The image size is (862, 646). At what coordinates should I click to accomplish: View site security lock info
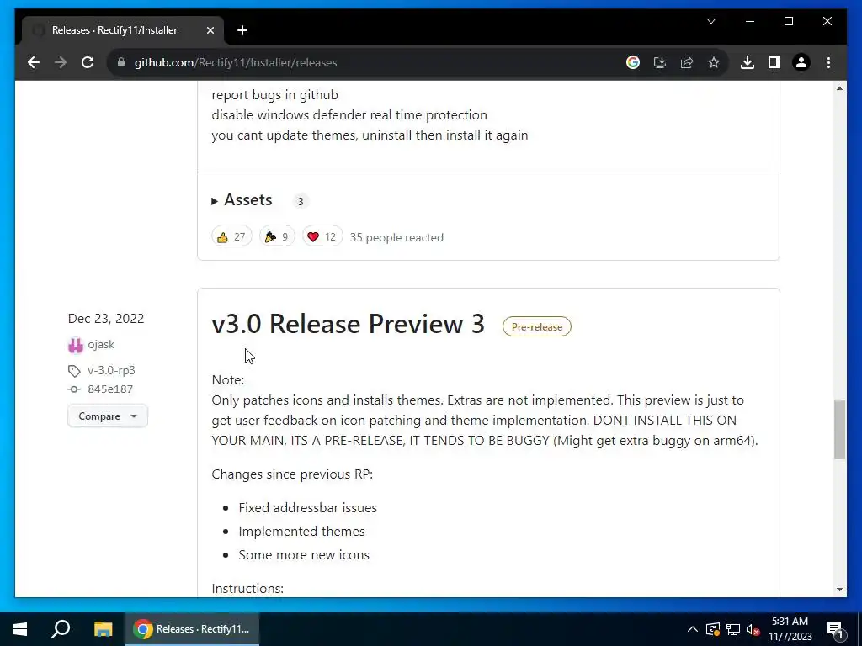pyautogui.click(x=121, y=62)
